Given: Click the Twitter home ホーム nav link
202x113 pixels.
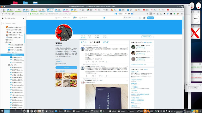Looking at the screenshot, I should (58, 18).
